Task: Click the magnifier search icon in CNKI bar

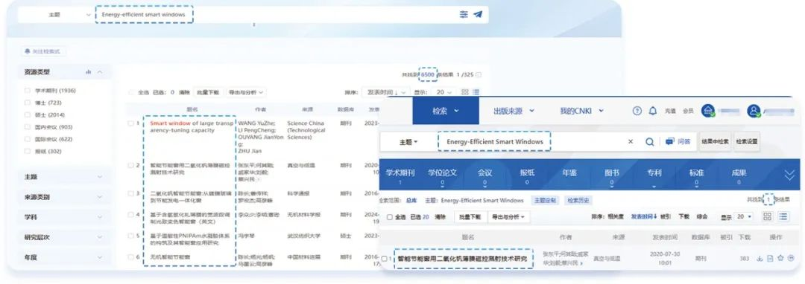Action: 649,142
